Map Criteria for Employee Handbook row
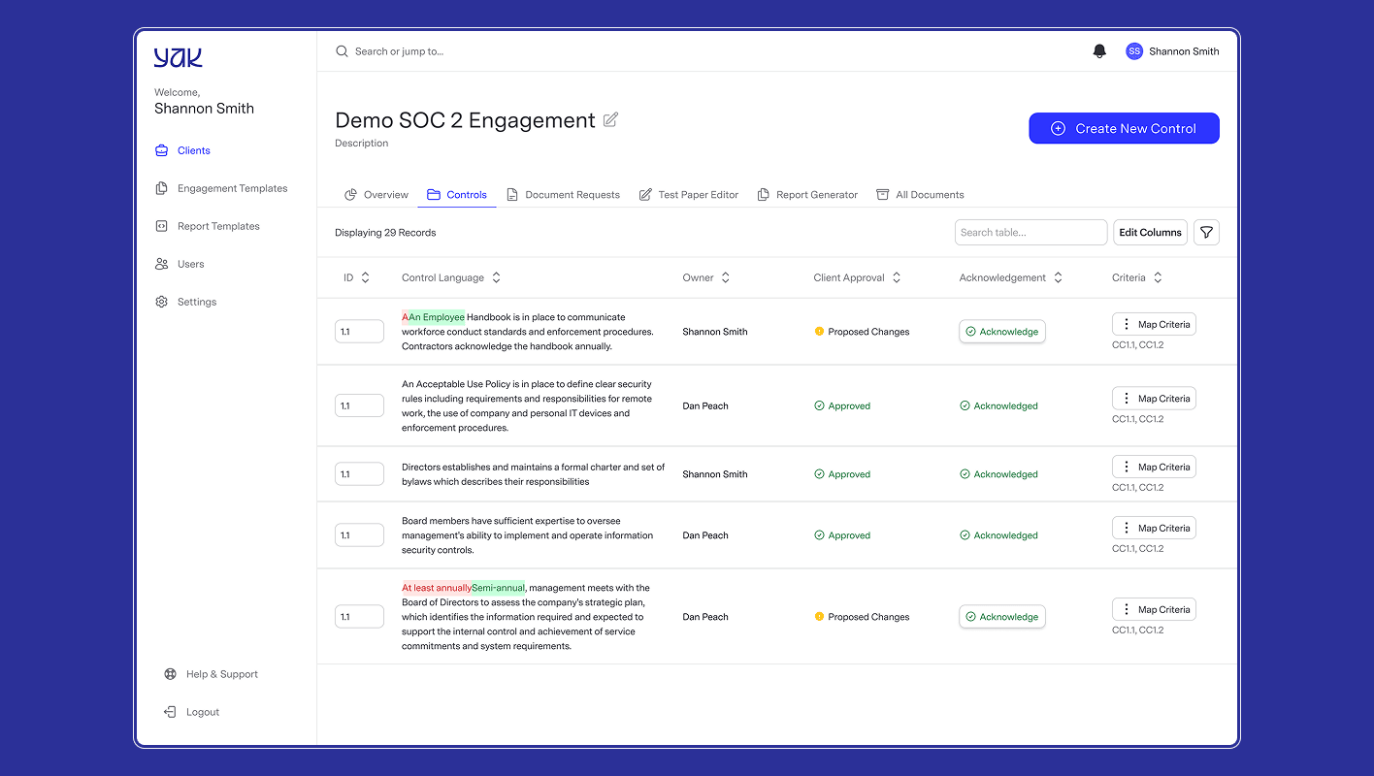1374x776 pixels. click(1154, 324)
